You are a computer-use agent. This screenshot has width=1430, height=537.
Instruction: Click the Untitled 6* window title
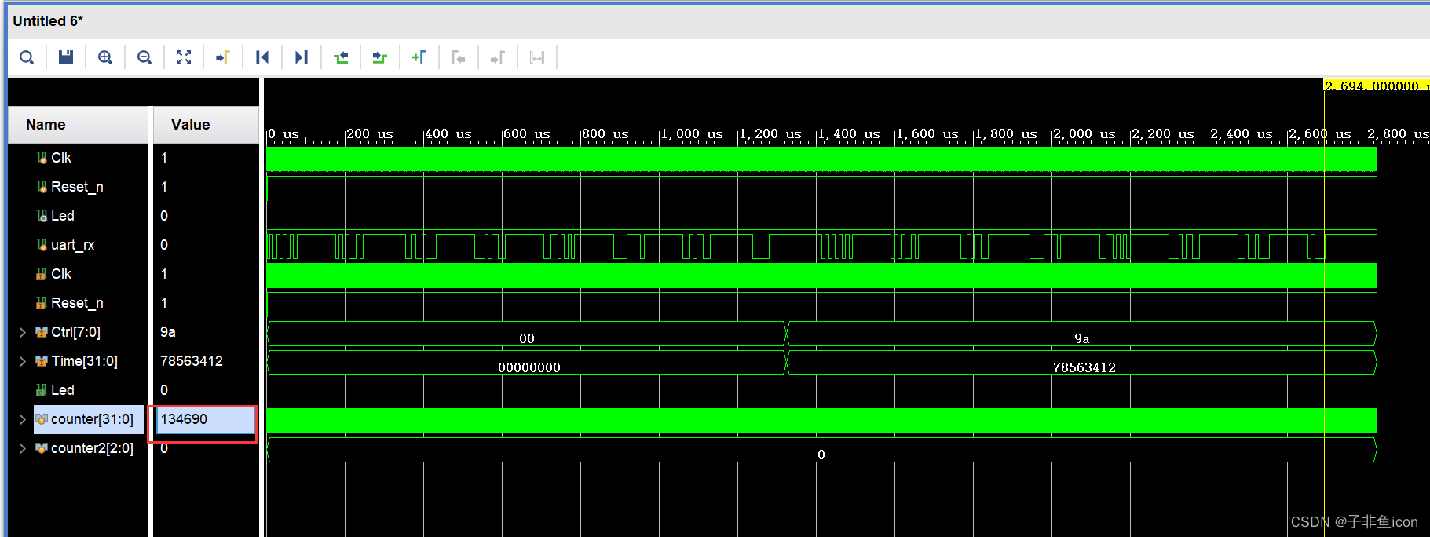(48, 21)
